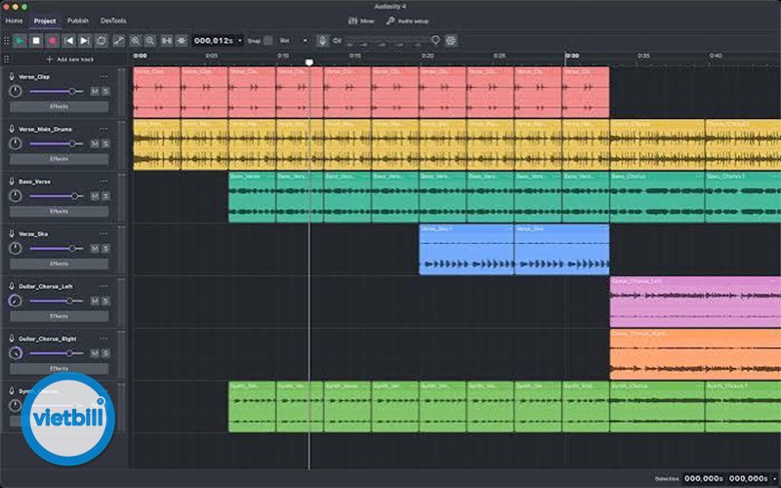Open the Selection time format dropdown arrow
Image resolution: width=781 pixels, height=488 pixels.
pyautogui.click(x=774, y=478)
